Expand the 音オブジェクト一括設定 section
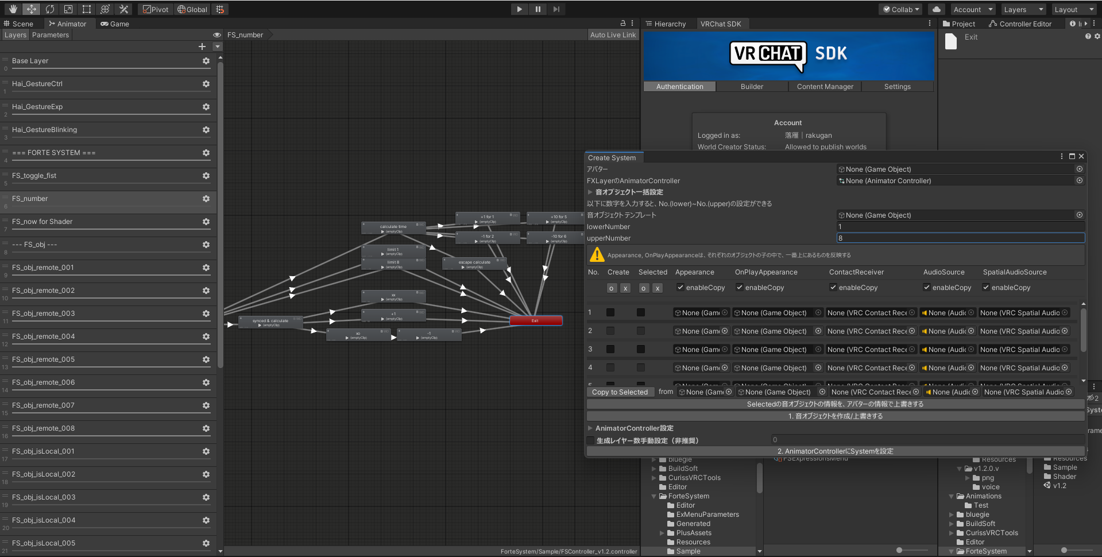1102x557 pixels. (x=590, y=192)
